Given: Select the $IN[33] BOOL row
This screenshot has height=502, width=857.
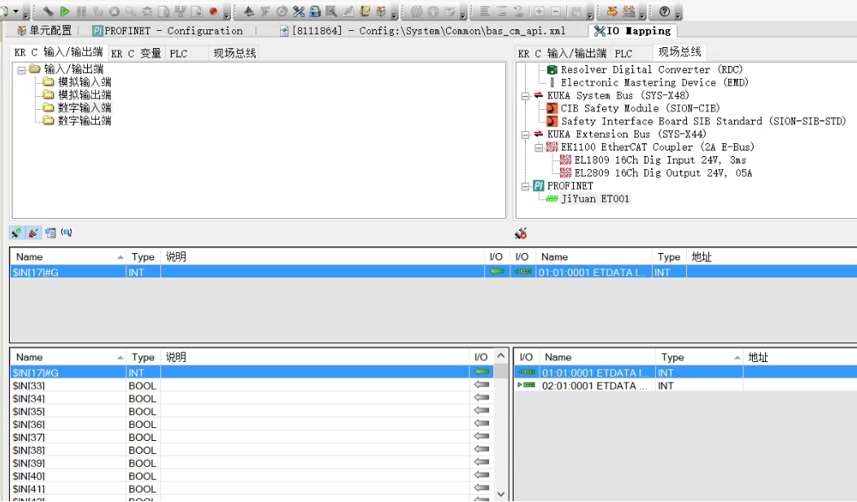Looking at the screenshot, I should pos(81,386).
